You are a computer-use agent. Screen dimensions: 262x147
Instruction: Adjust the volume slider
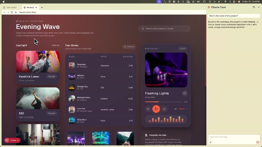click(x=183, y=109)
